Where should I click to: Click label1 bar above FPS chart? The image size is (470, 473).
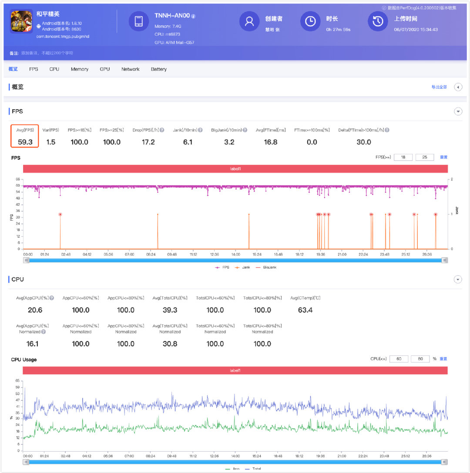(235, 169)
